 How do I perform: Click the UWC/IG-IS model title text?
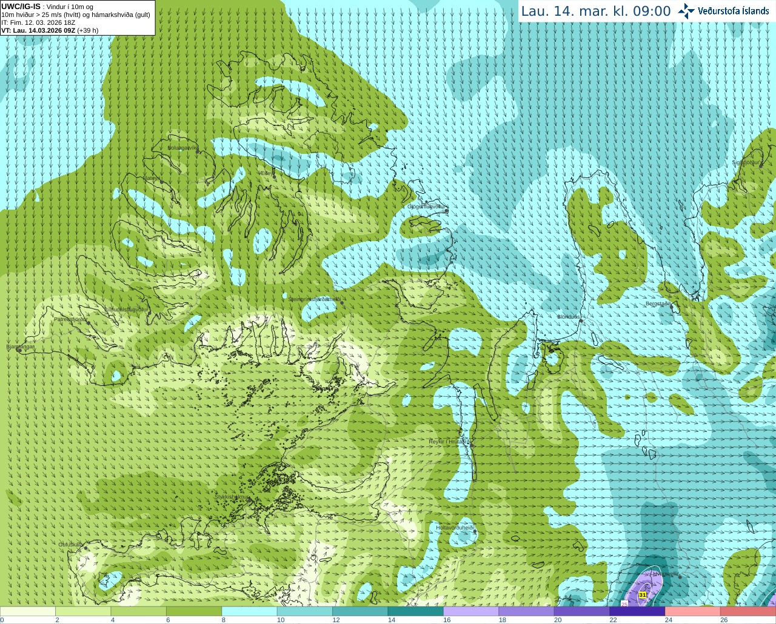click(21, 6)
